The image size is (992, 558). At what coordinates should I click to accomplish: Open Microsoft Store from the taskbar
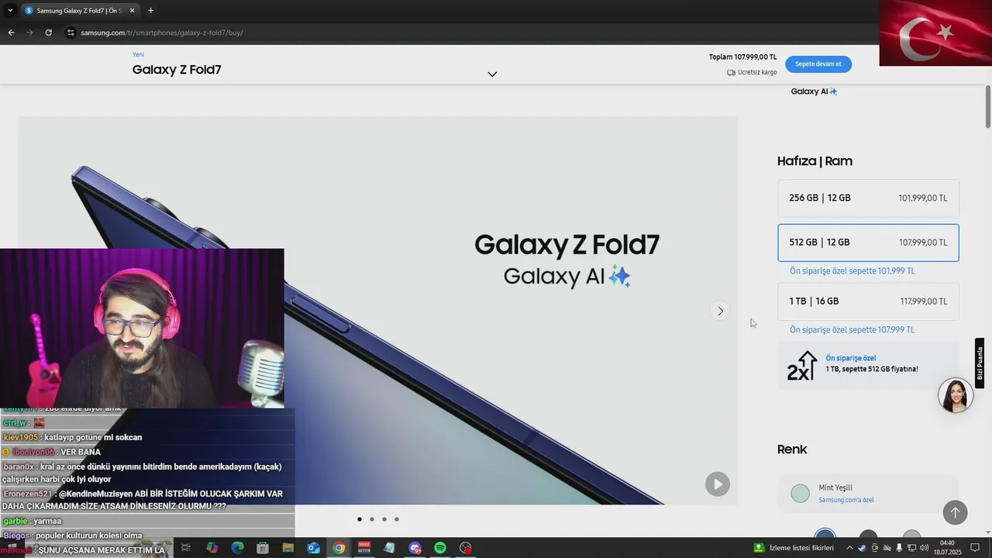coord(263,548)
